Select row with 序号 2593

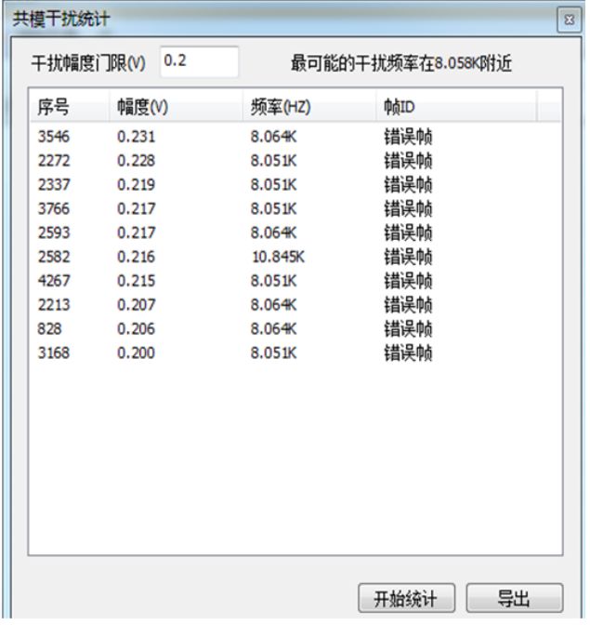pos(295,233)
